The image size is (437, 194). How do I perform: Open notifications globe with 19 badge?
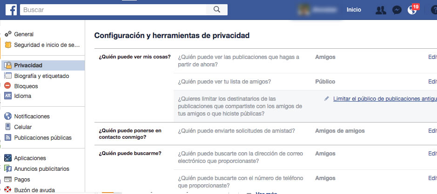[x=412, y=10]
